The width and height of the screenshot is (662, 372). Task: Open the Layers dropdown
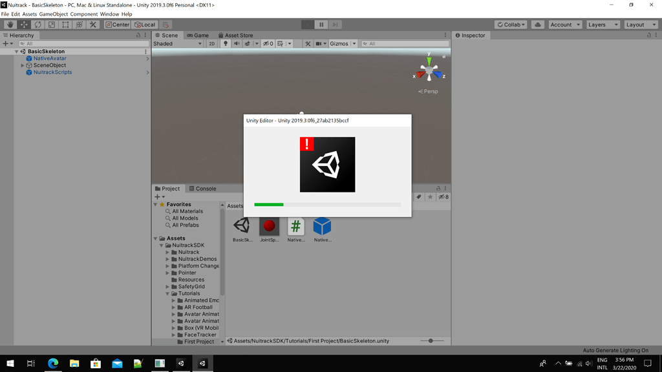[x=603, y=25]
